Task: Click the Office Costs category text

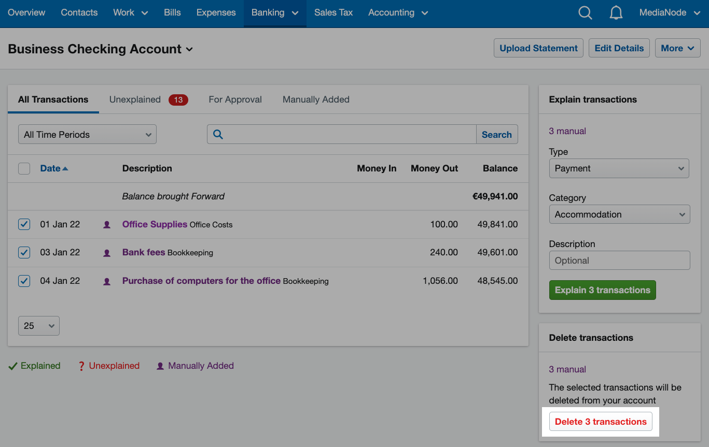Action: (211, 225)
